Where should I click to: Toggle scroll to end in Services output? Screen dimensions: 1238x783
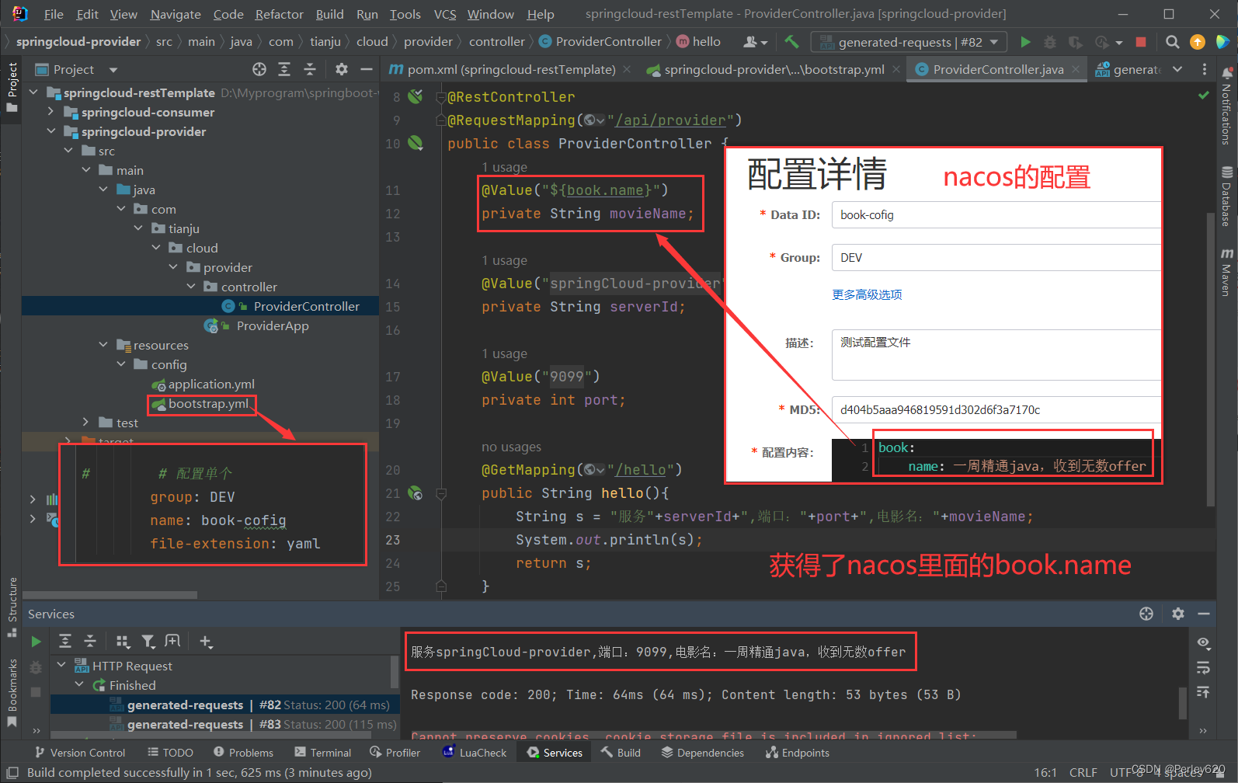coord(1203,691)
